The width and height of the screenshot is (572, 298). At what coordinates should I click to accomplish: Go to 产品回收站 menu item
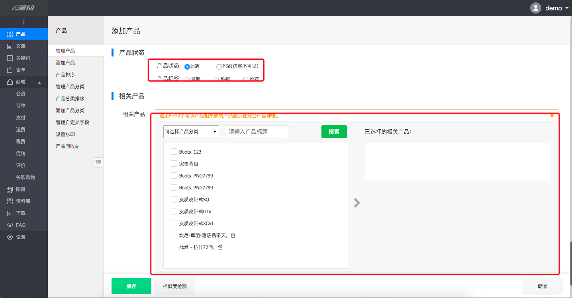(x=67, y=146)
